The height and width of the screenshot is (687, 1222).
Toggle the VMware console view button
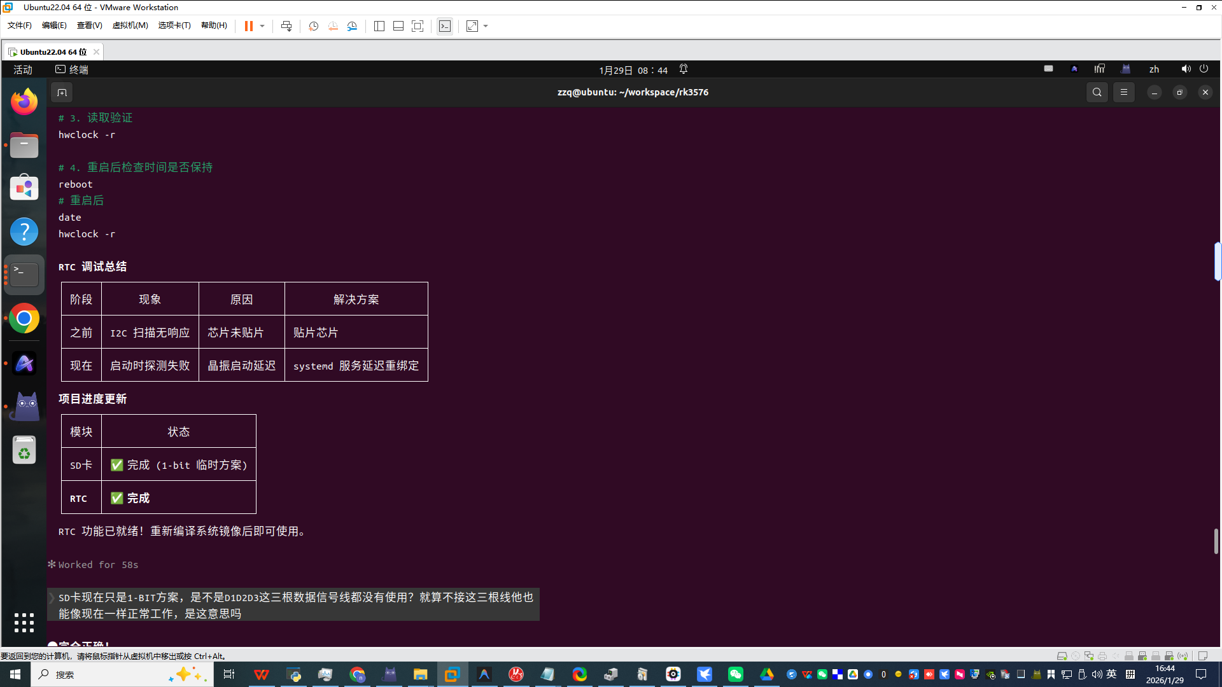445,26
